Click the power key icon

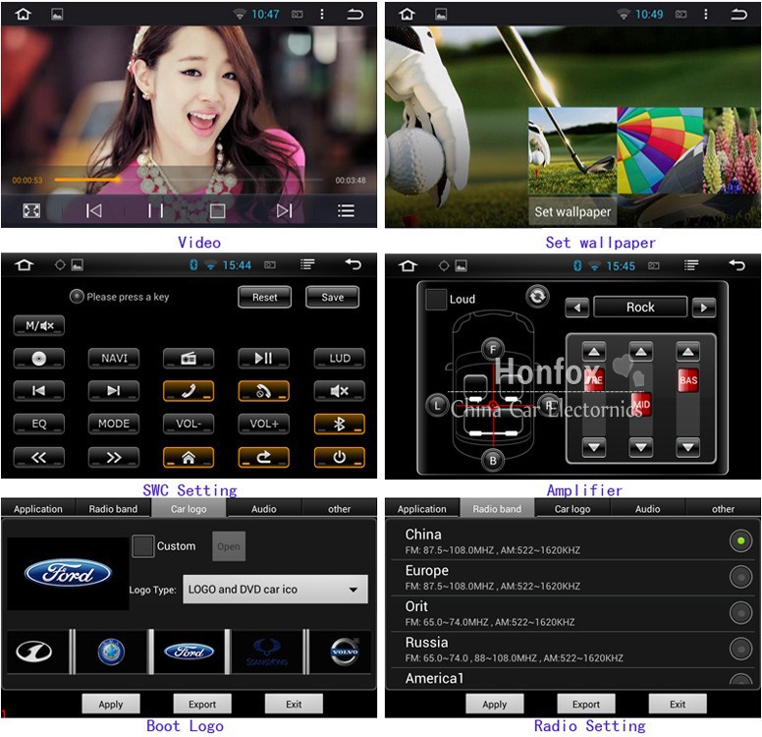[x=339, y=458]
